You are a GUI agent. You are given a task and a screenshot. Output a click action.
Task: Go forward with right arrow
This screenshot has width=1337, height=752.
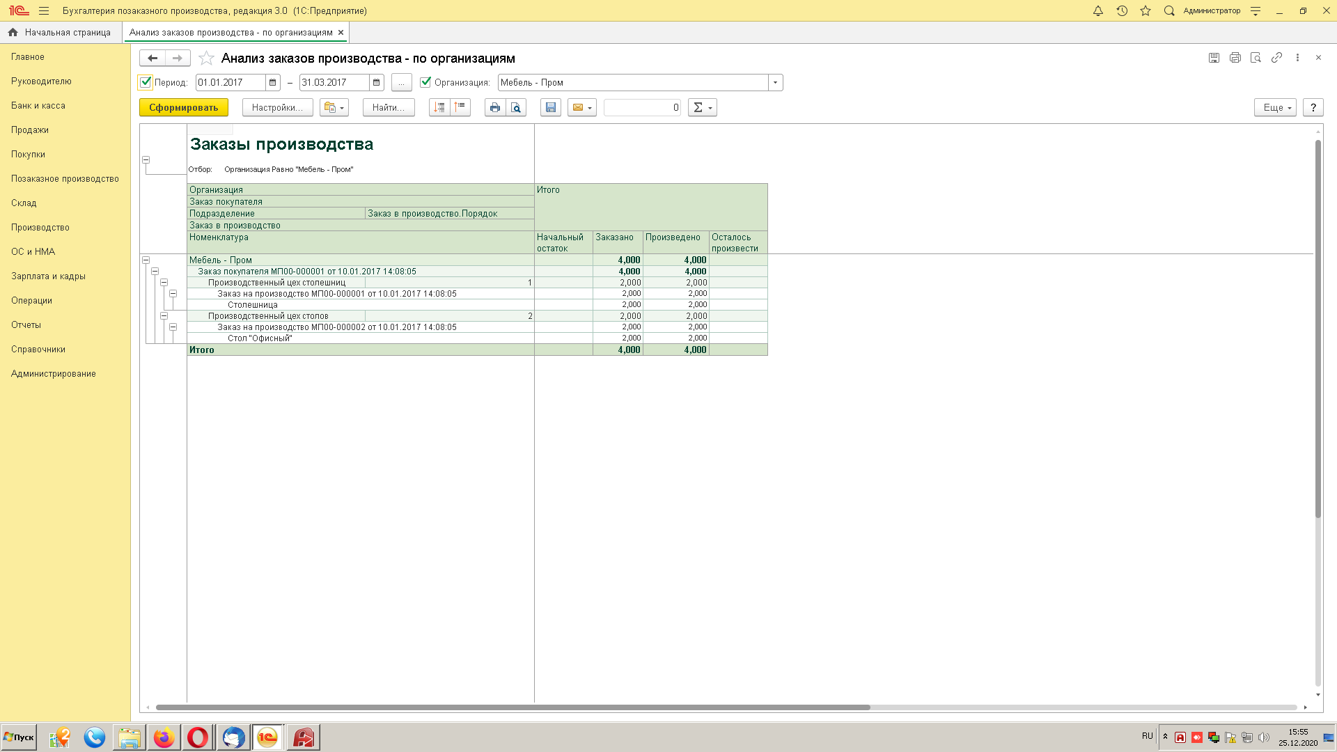click(x=178, y=58)
